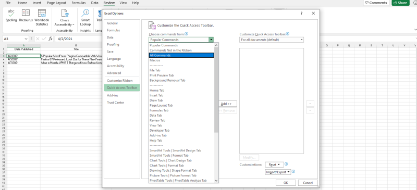
Task: Open the Trust Center category
Action: coord(122,103)
